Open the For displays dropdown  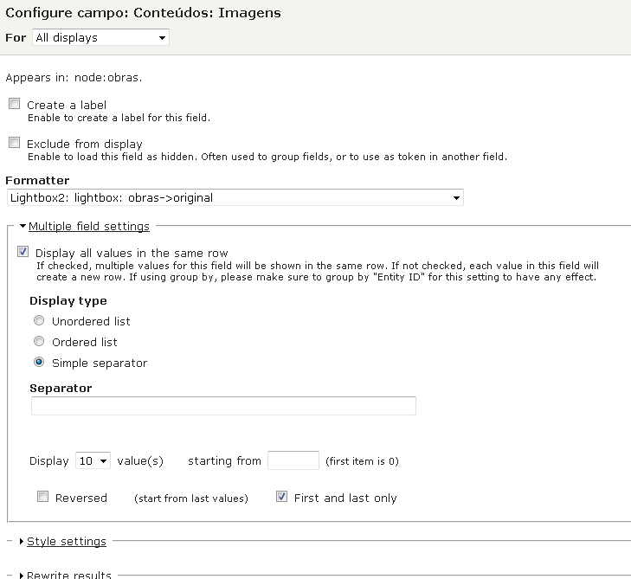tap(100, 38)
